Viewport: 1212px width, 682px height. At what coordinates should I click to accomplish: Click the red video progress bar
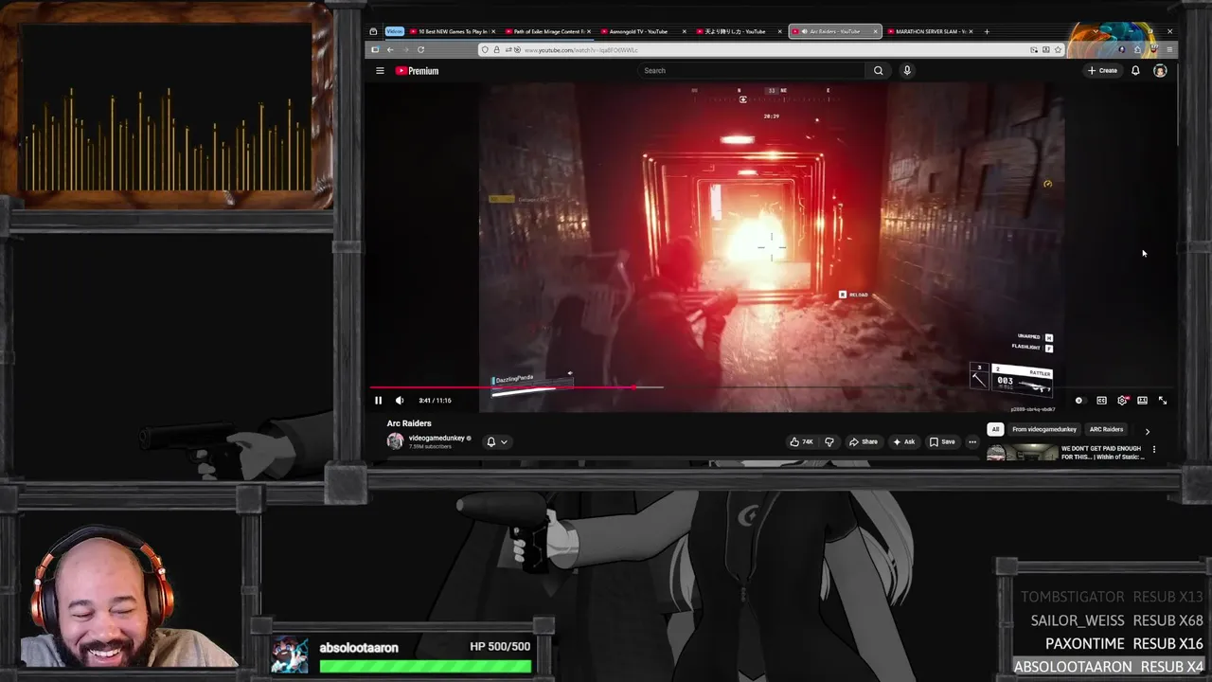tap(502, 386)
